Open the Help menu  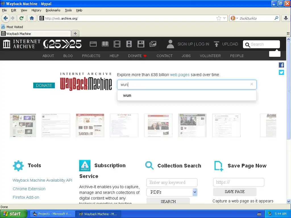pos(79,10)
